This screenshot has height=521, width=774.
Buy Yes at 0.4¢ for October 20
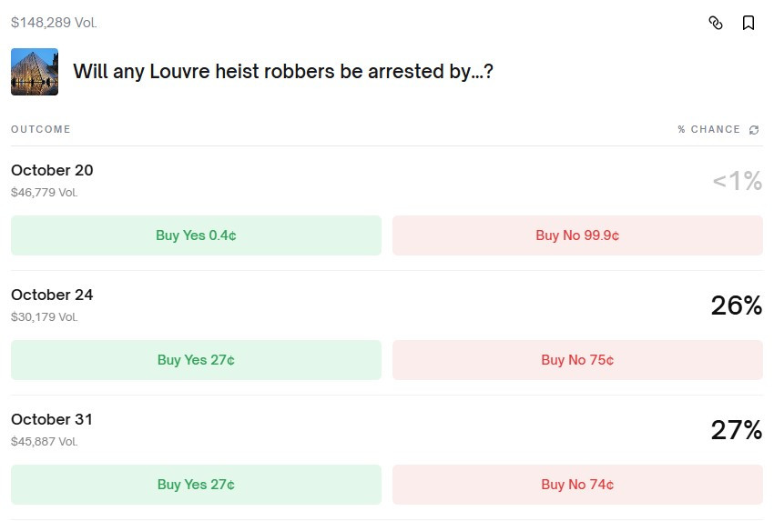pyautogui.click(x=196, y=235)
